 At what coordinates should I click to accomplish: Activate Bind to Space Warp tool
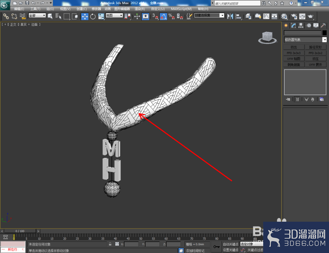coord(22,16)
